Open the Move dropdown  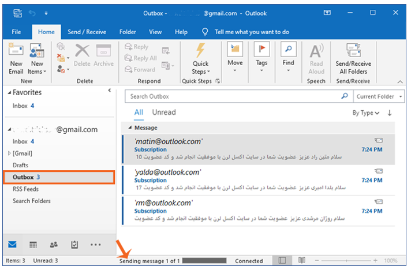pos(235,57)
